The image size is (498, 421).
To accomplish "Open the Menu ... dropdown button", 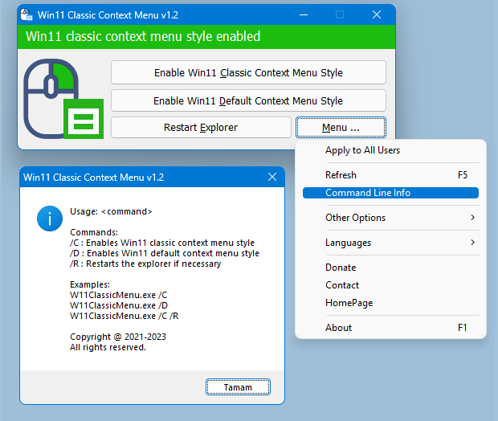I will (341, 128).
